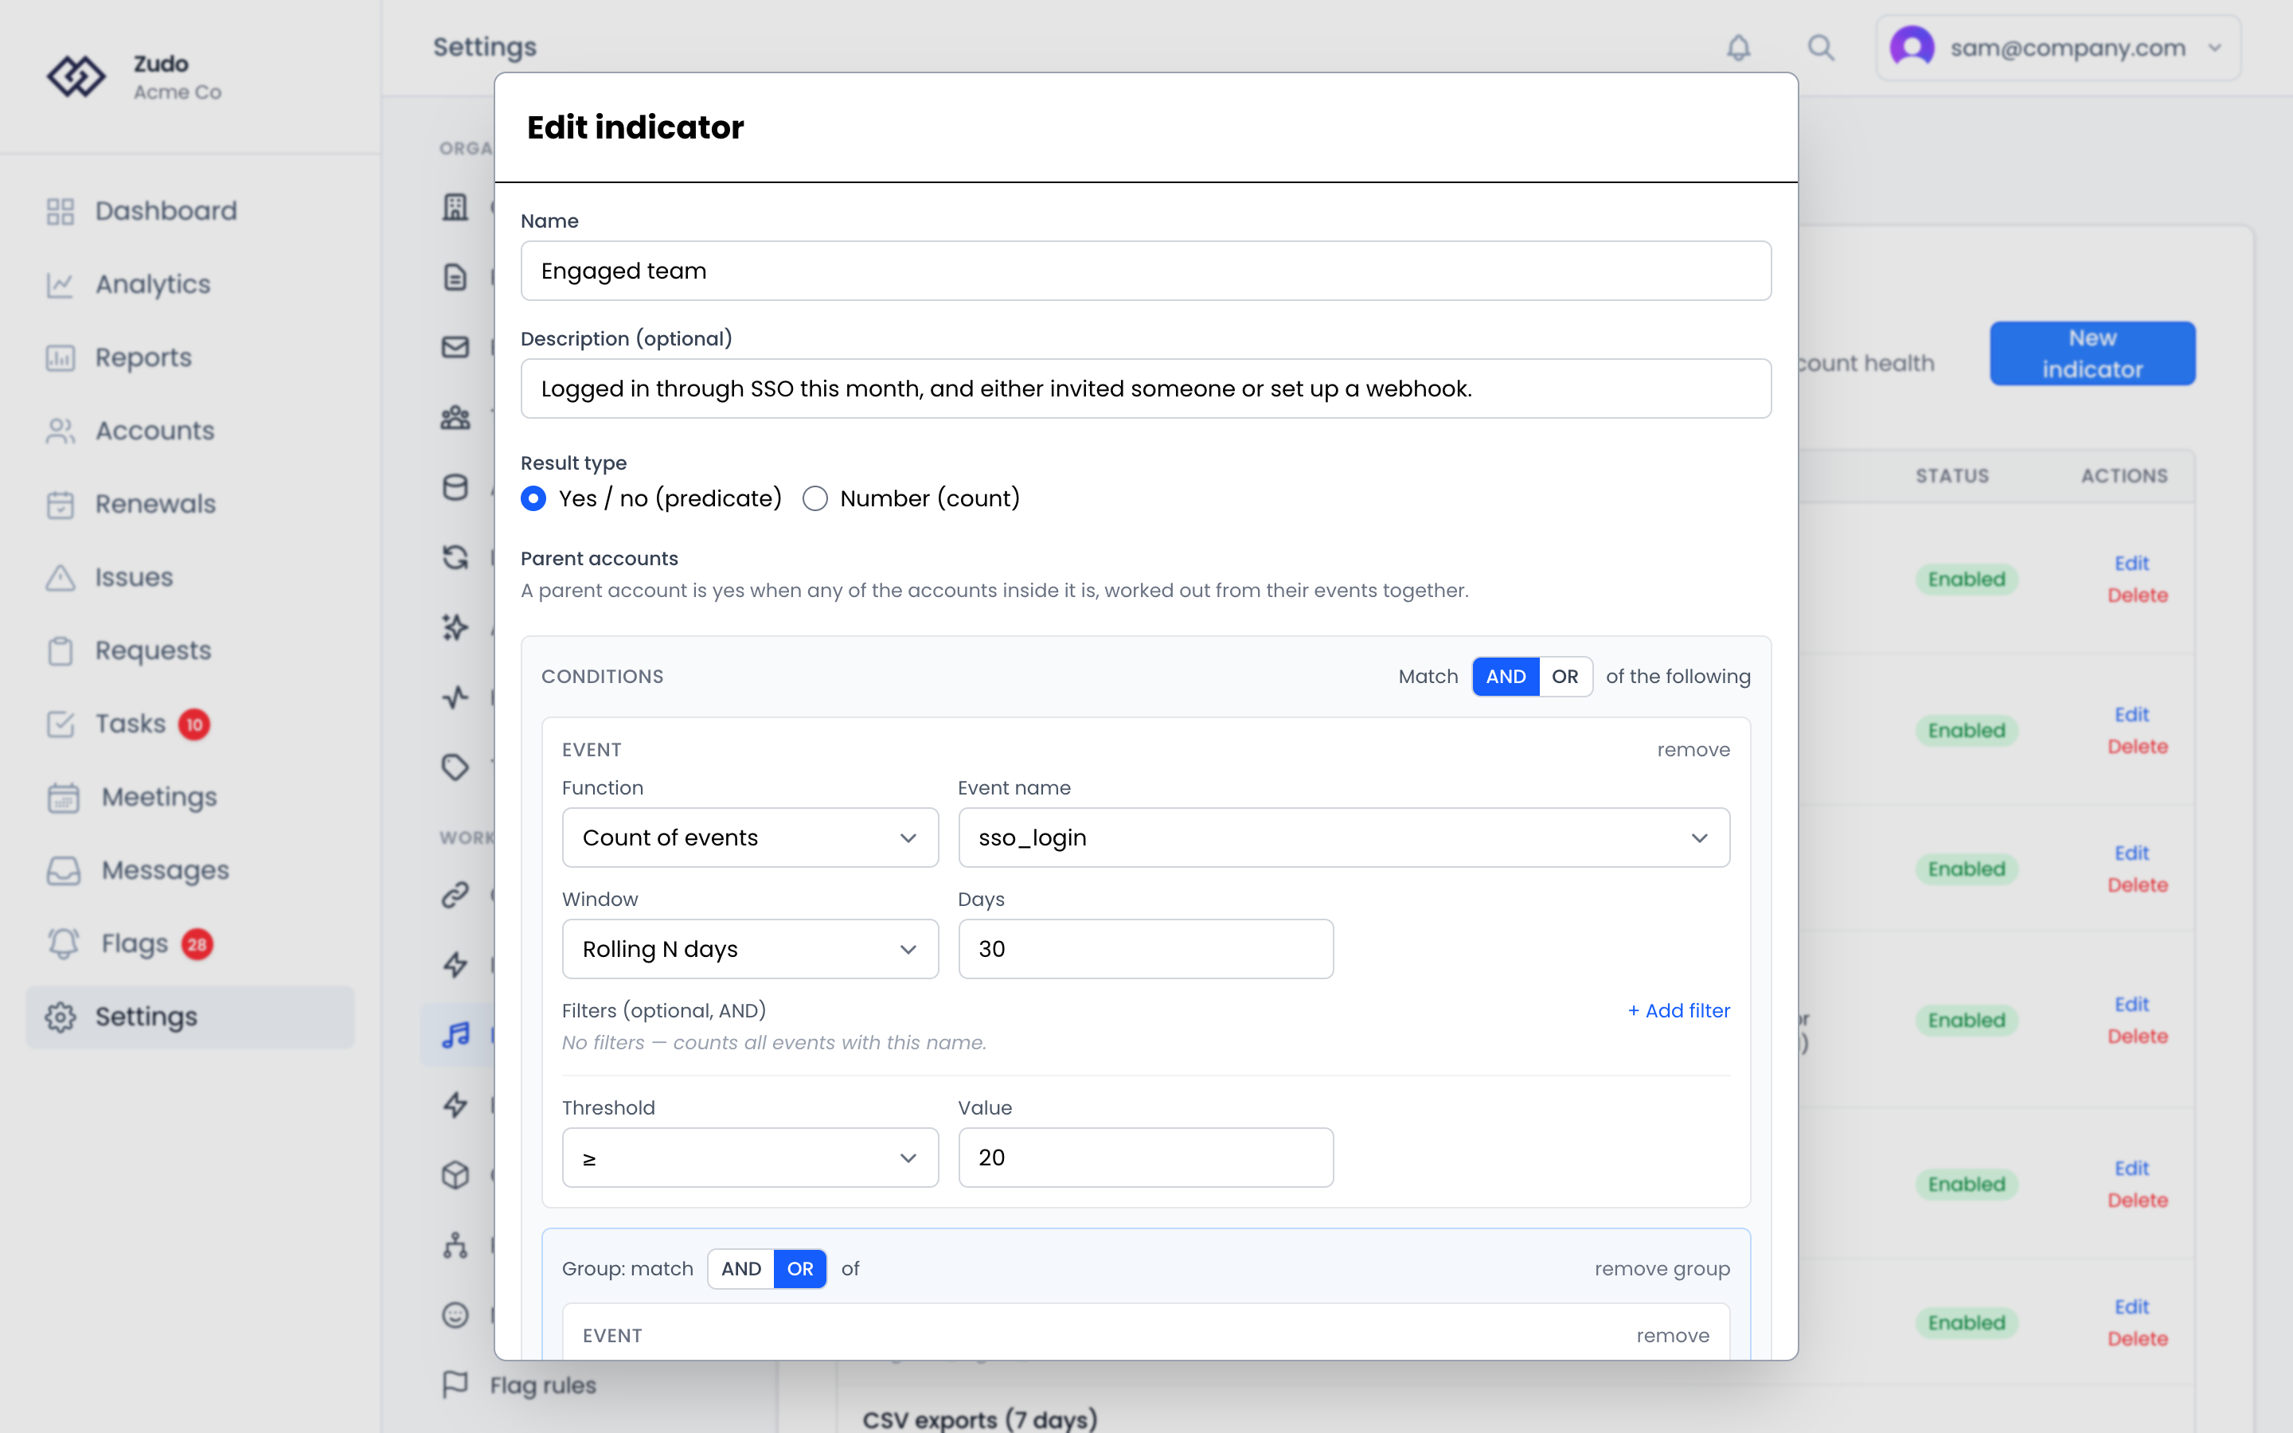Click the Description text field
2293x1433 pixels.
click(1146, 389)
